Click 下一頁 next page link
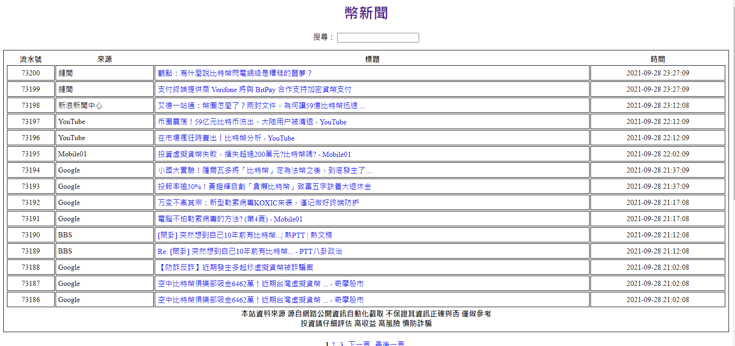 pyautogui.click(x=359, y=344)
